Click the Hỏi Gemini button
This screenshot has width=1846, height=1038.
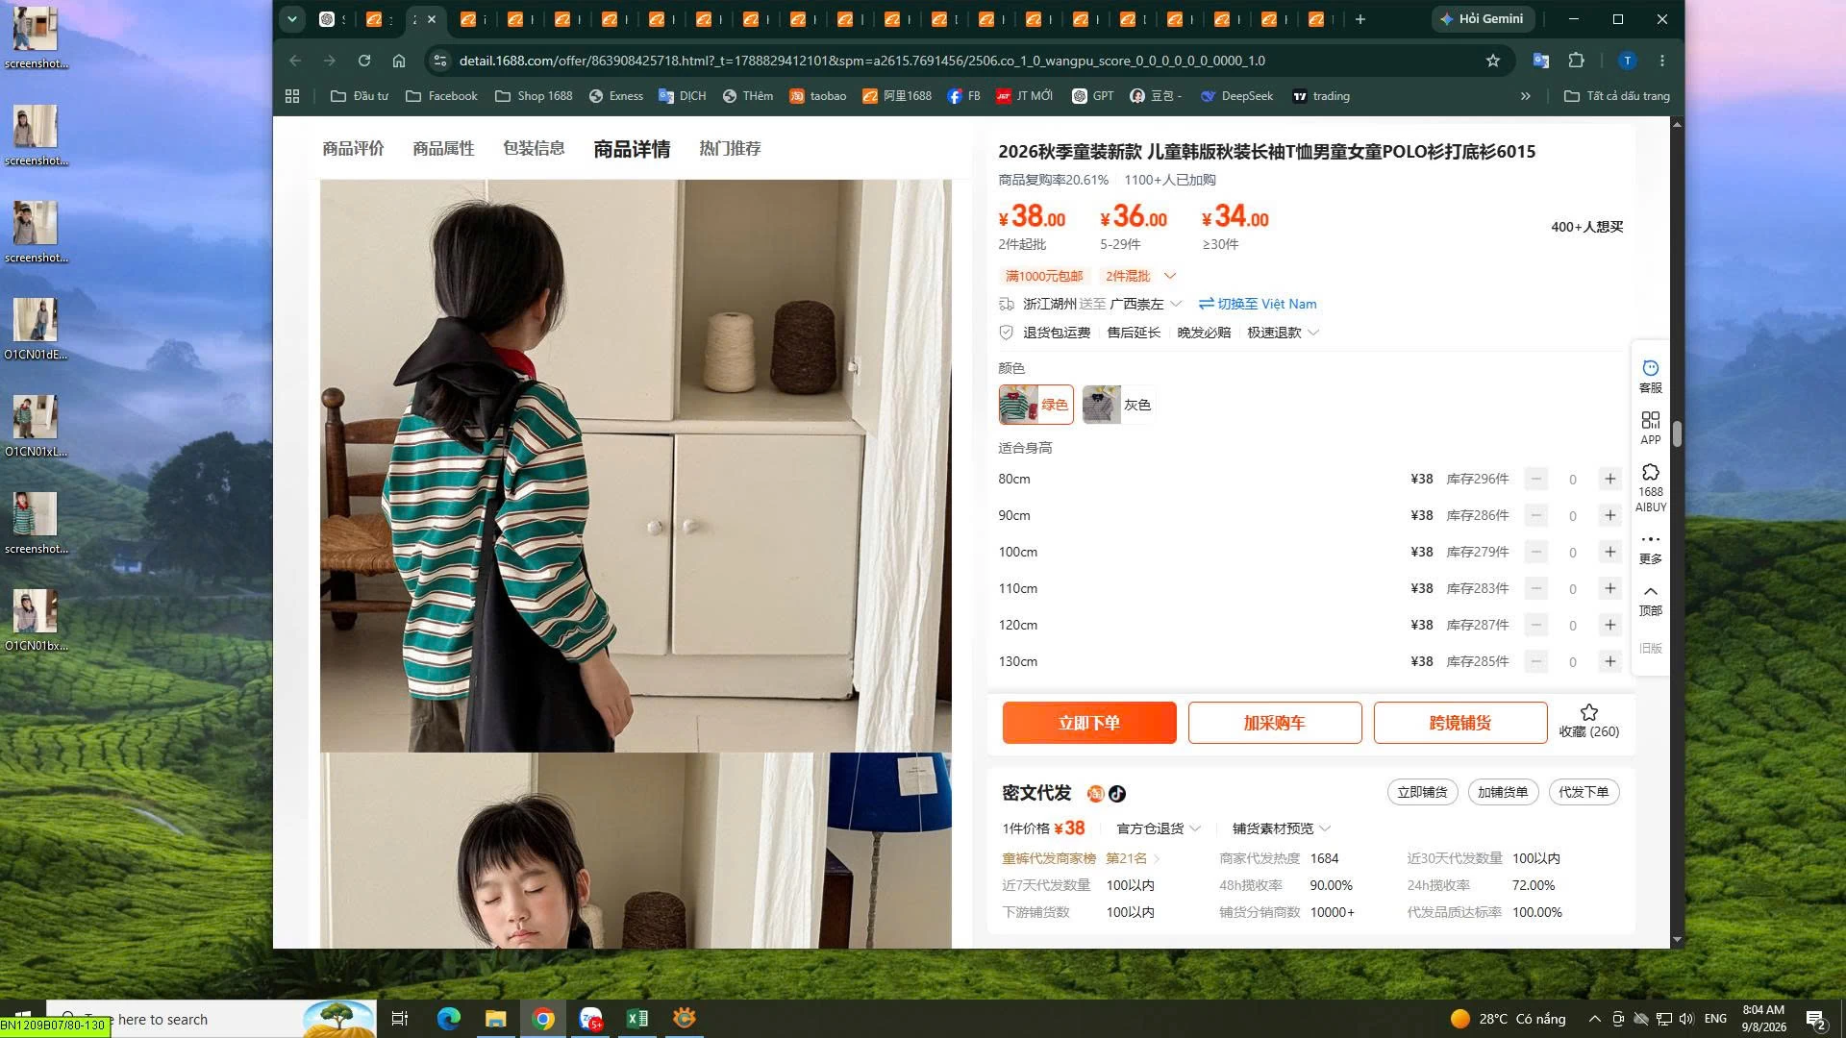pos(1482,19)
